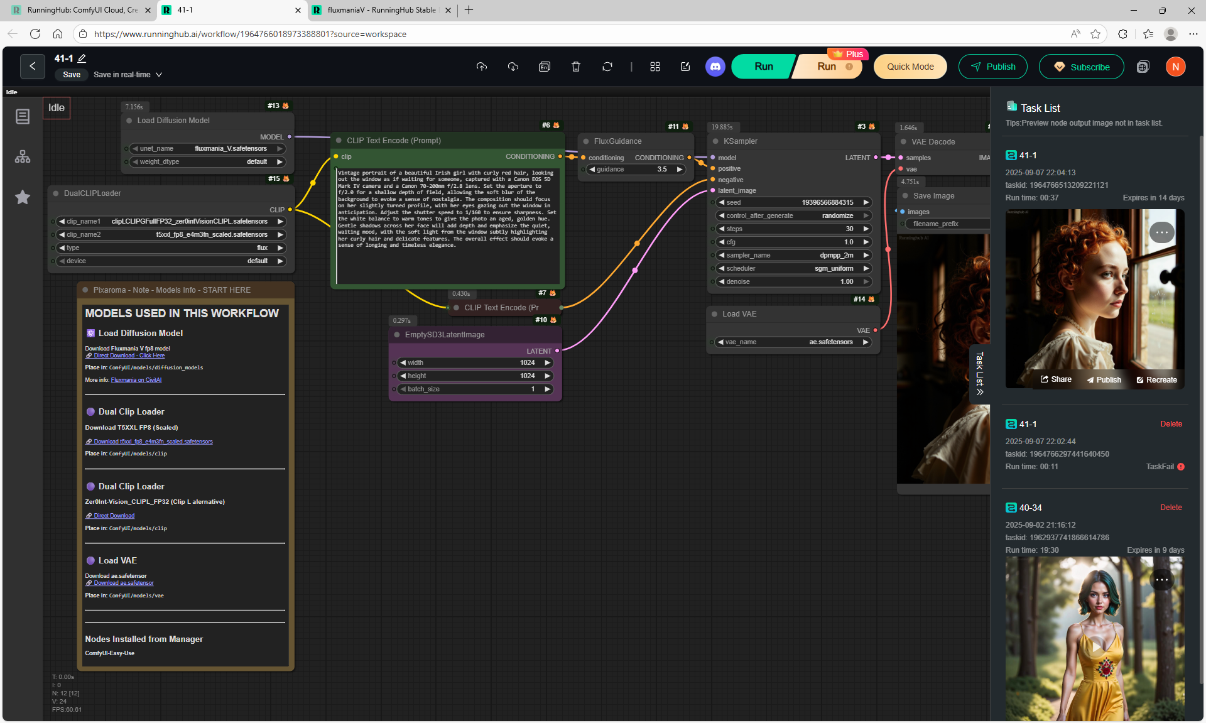Click the refresh icon in toolbar
This screenshot has height=723, width=1206.
tap(607, 67)
